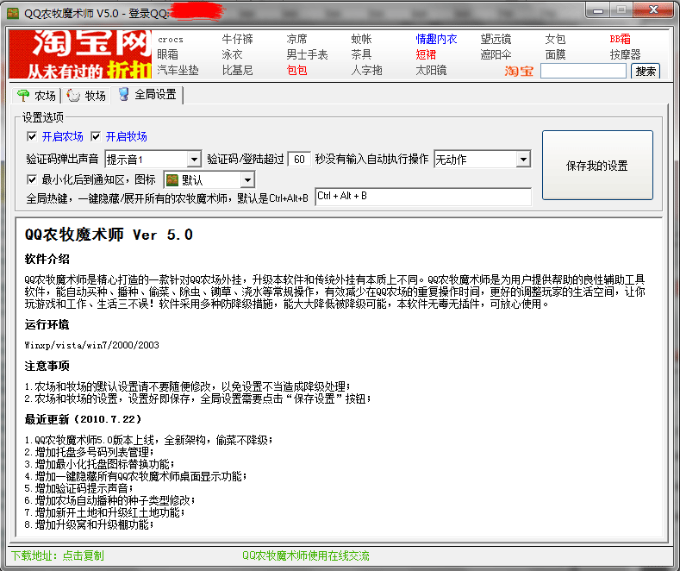Click the pasture tab sheep icon

coord(73,95)
